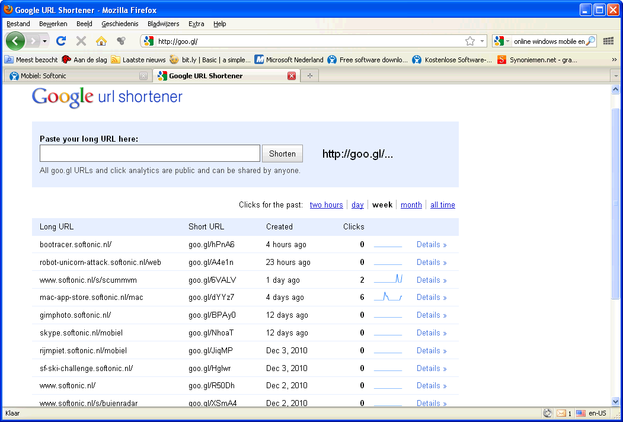Click the Google url shortener logo
The width and height of the screenshot is (623, 422).
click(x=107, y=97)
